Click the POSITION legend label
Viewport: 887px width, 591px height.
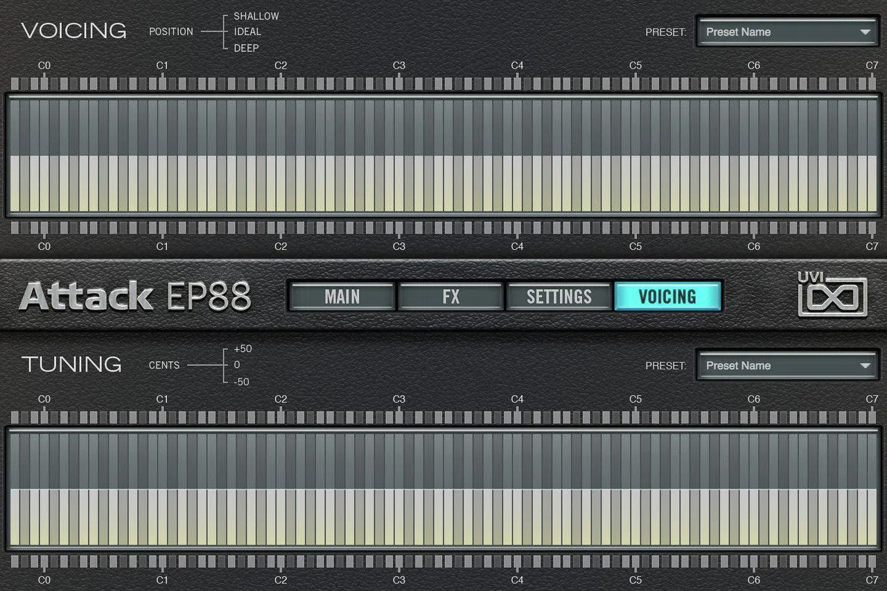171,32
